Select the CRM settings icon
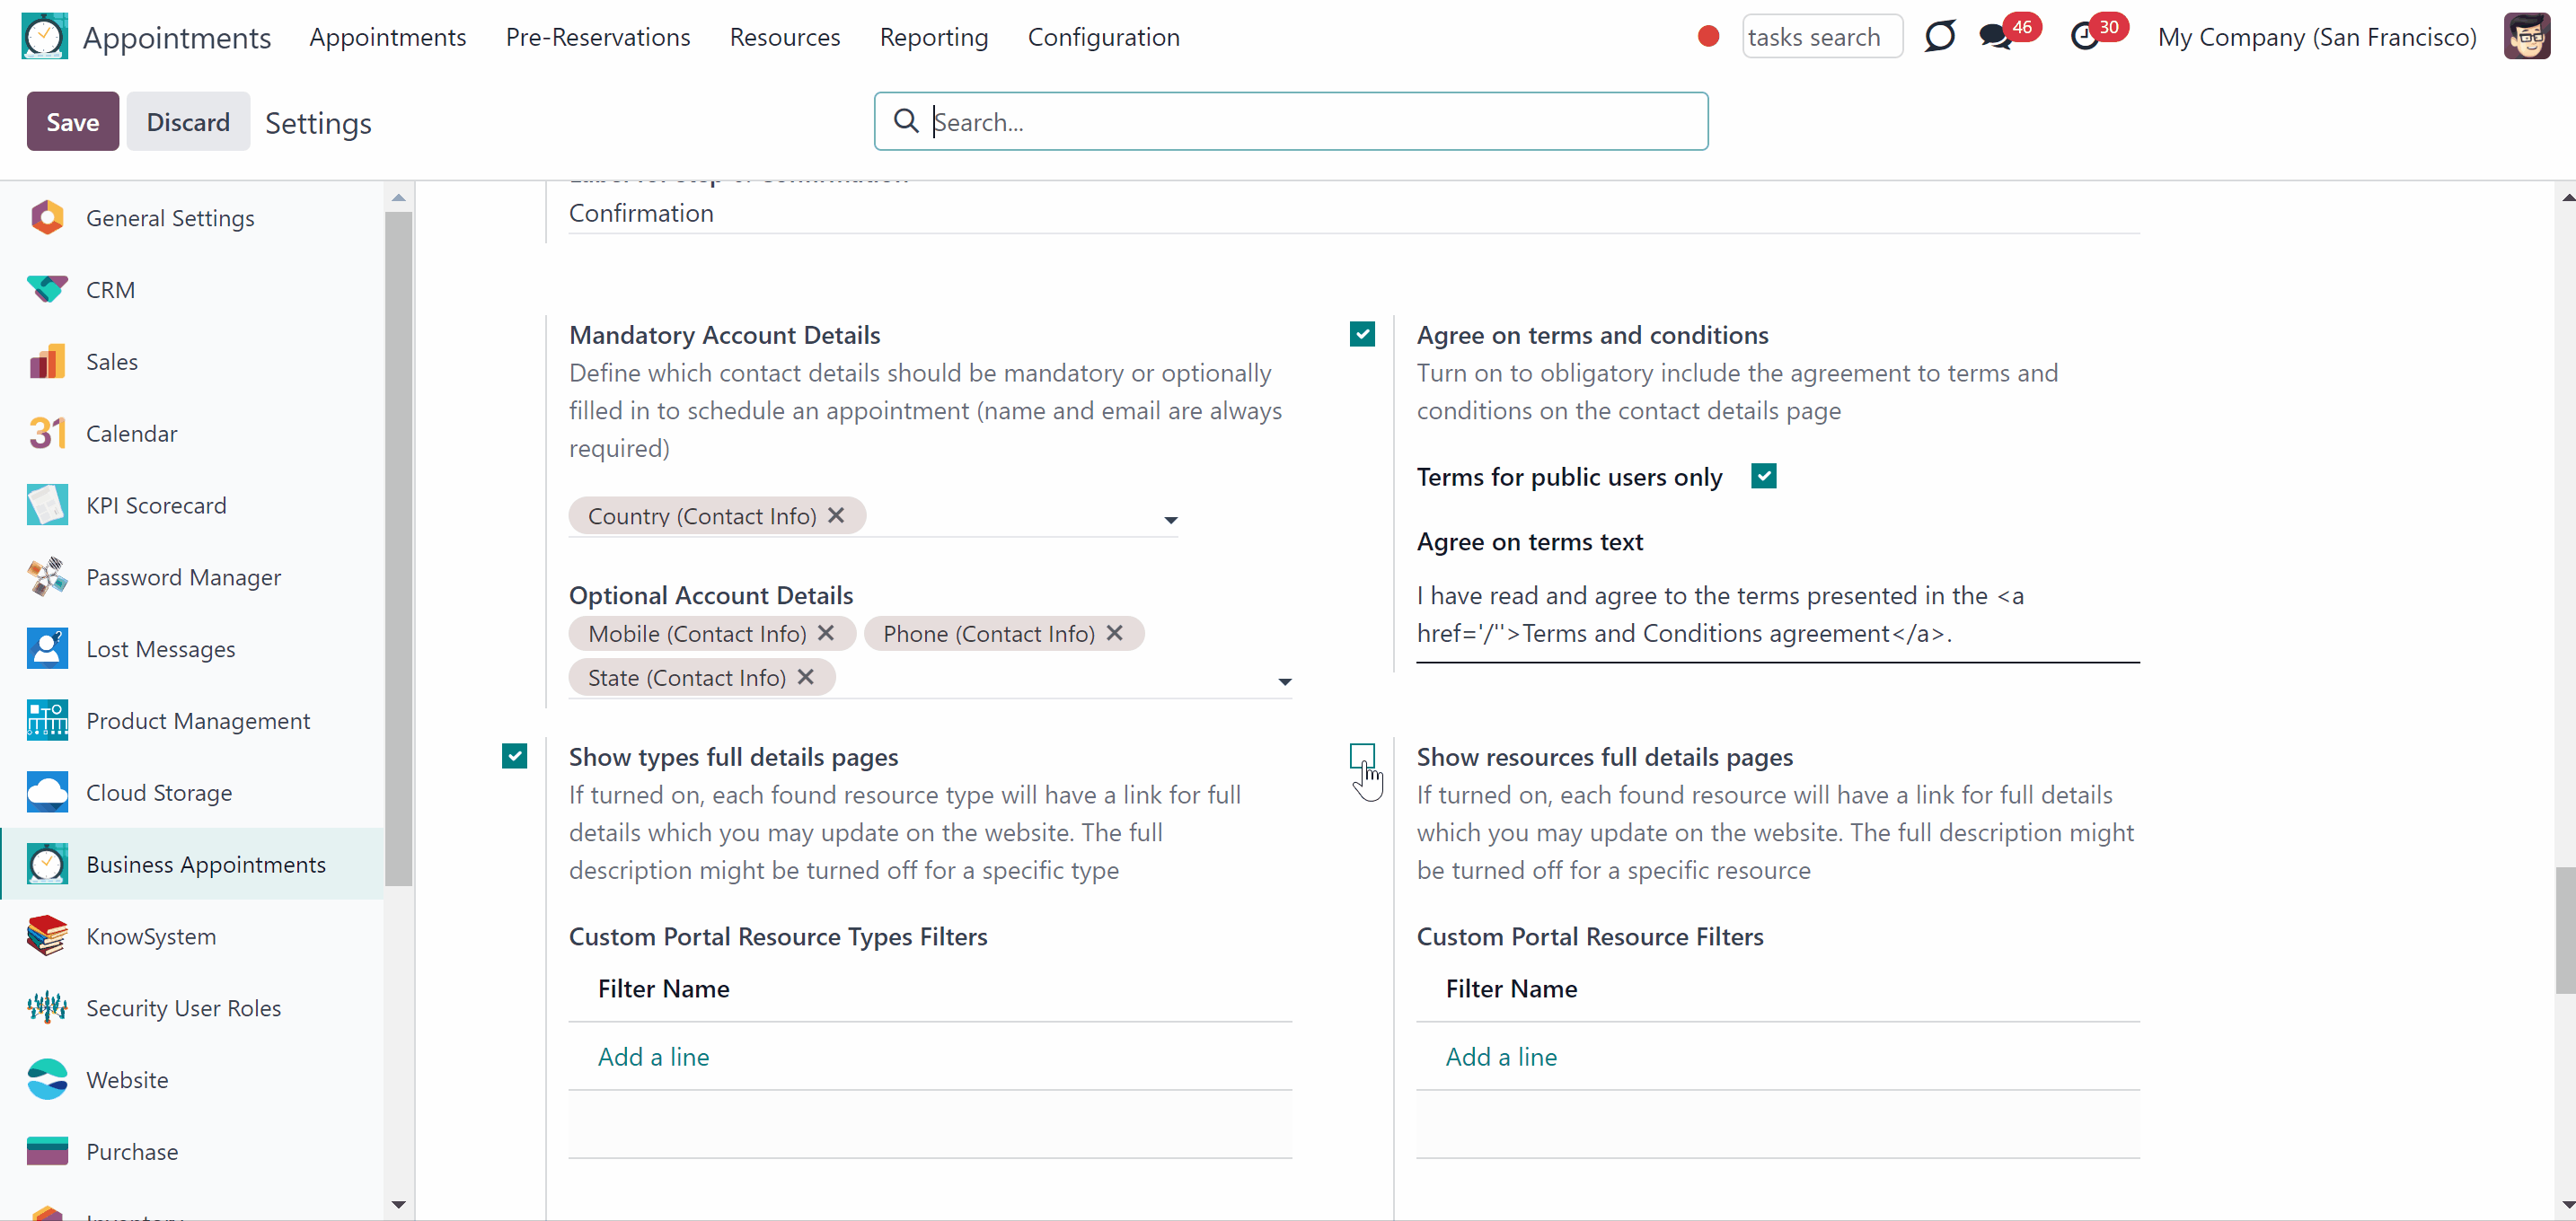2576x1221 pixels. click(47, 289)
